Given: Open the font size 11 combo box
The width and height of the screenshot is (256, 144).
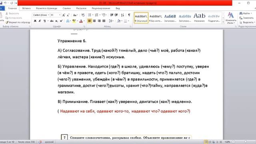Looking at the screenshot, I should click(x=56, y=15).
